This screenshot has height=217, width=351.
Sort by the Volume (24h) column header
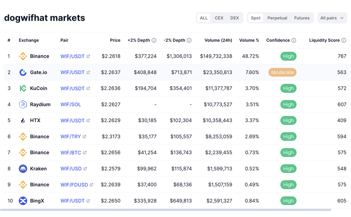pos(218,40)
